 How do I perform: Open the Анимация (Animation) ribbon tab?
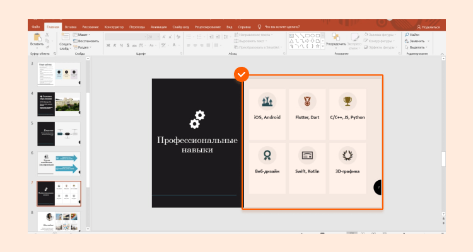coord(159,27)
